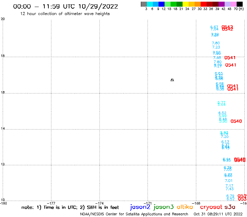247x217 pixels.
Task: Select the gold 27 ft legend swatch
Action: (192, 4)
